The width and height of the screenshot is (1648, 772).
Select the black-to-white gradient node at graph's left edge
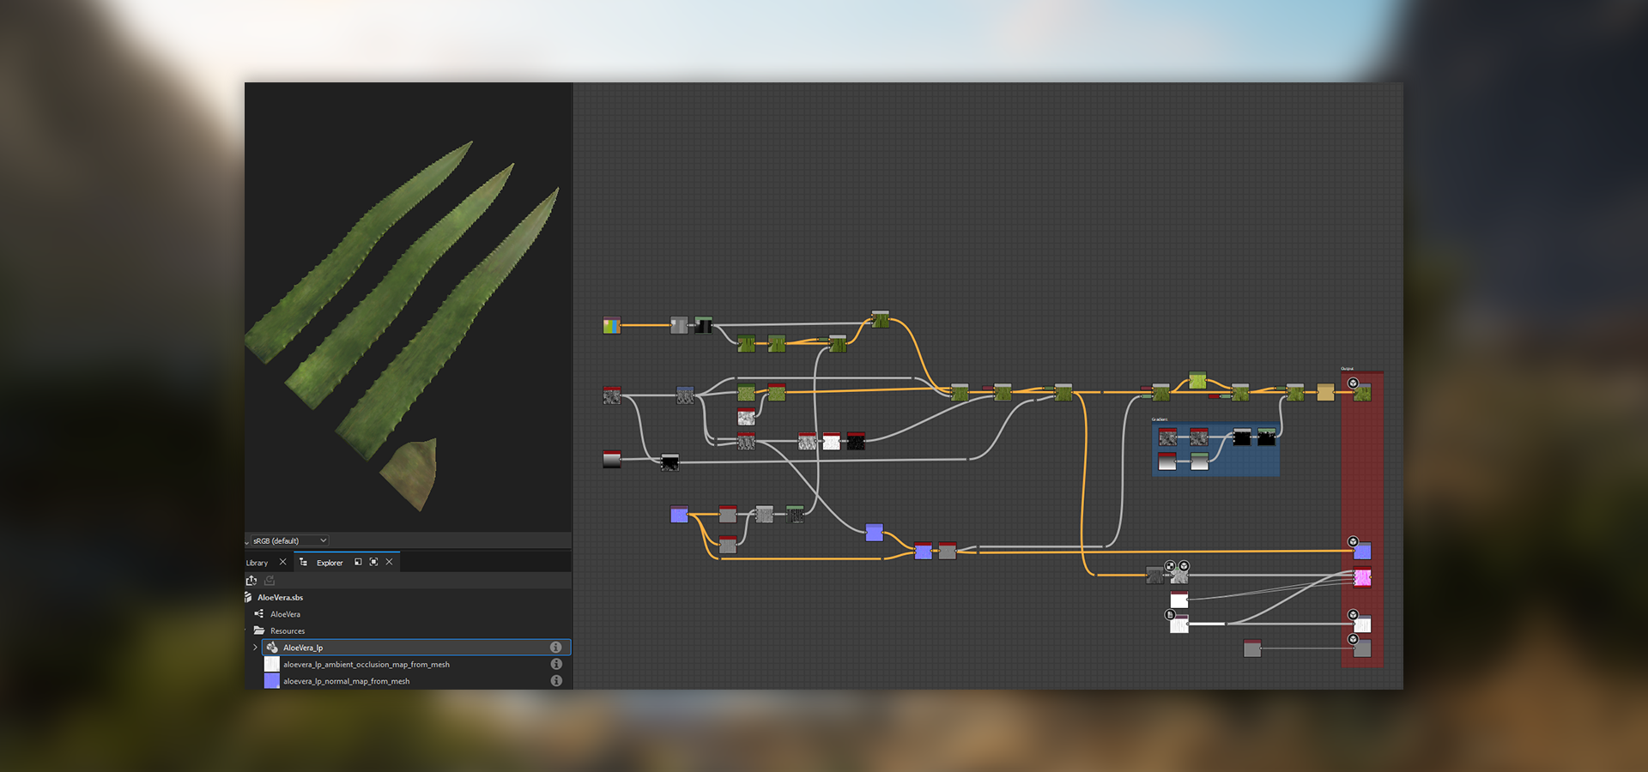[612, 459]
